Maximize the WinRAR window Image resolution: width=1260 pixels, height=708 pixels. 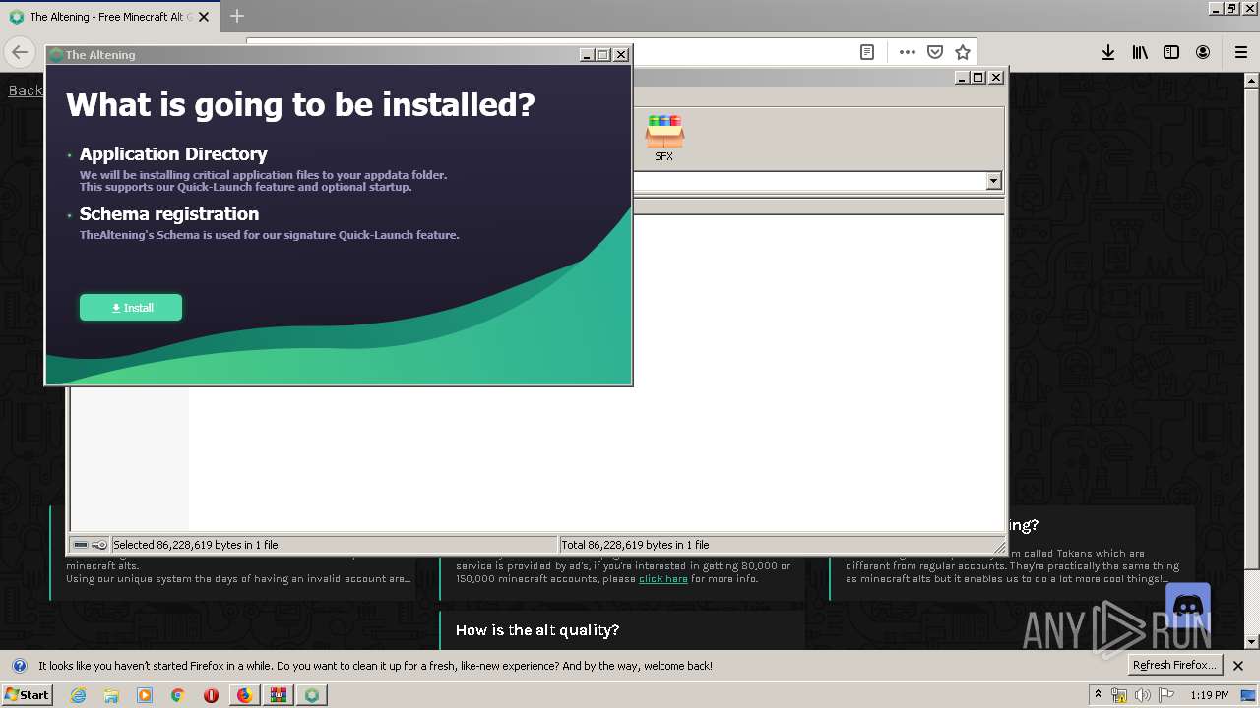(x=978, y=77)
